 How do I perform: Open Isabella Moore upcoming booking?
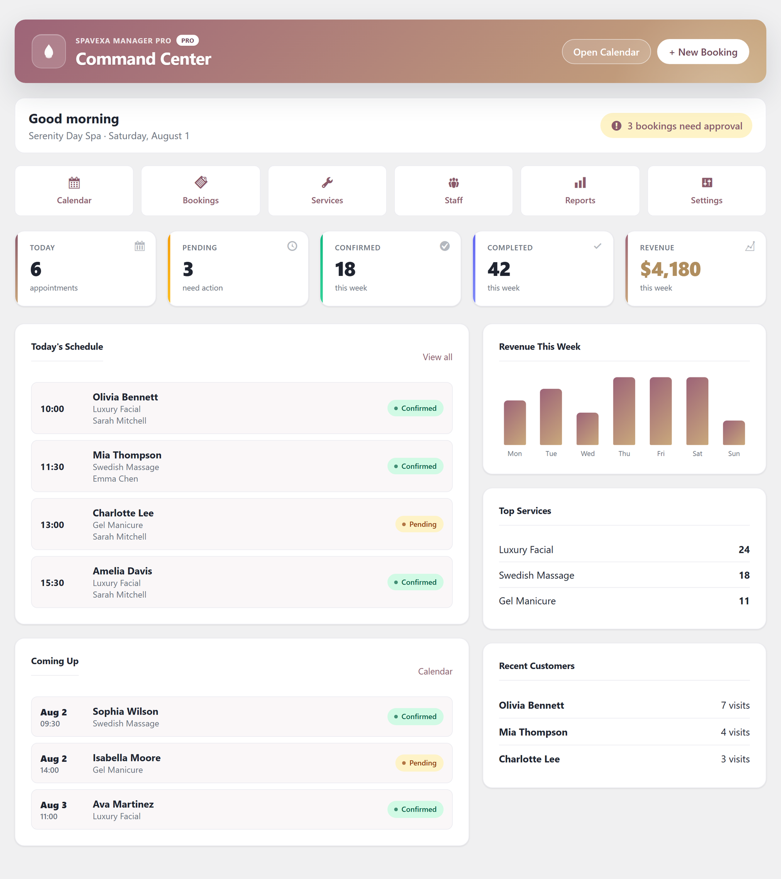242,763
